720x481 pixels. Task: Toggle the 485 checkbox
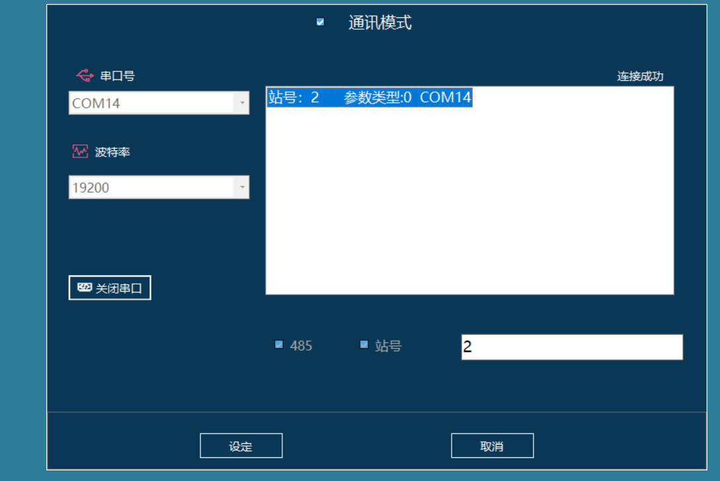point(279,345)
